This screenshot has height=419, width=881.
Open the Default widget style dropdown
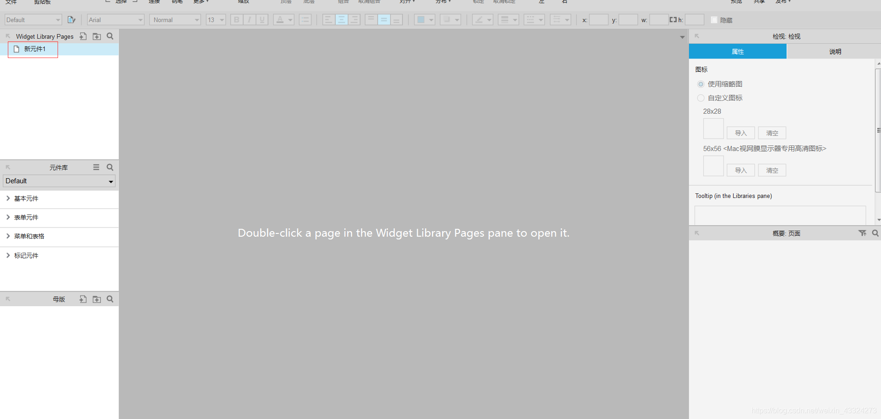coord(33,20)
